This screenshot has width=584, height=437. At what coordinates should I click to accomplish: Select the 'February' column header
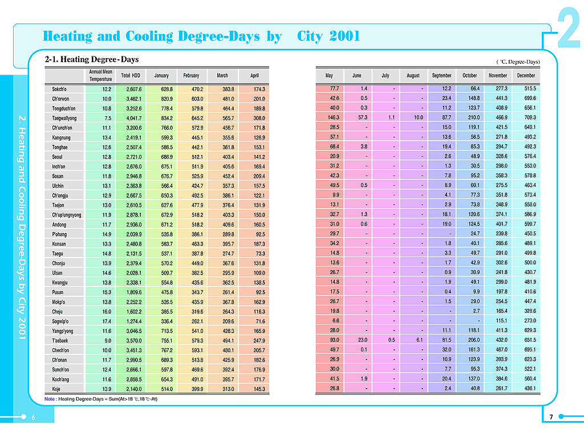(191, 75)
